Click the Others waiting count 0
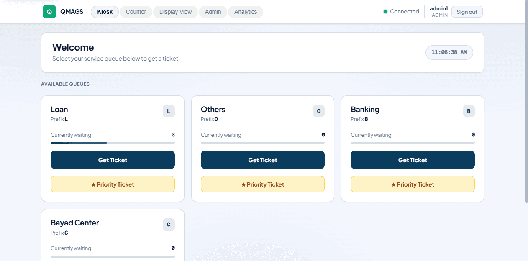The height and width of the screenshot is (261, 528). click(323, 135)
